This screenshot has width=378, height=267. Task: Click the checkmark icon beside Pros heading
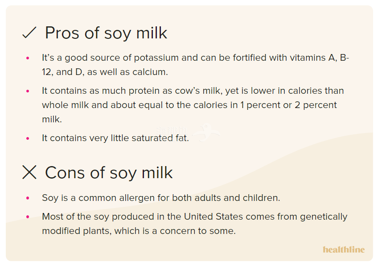tap(29, 33)
